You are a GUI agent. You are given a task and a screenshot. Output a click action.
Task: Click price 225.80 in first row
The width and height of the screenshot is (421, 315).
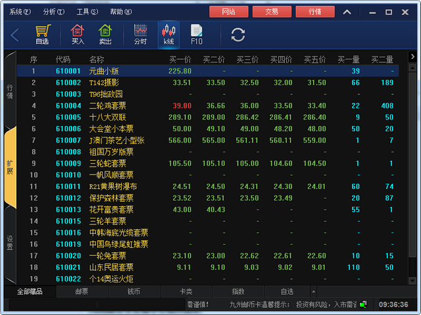point(180,71)
